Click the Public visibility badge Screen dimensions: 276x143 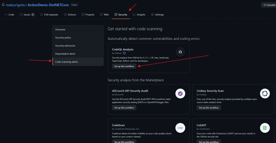[x=74, y=5]
